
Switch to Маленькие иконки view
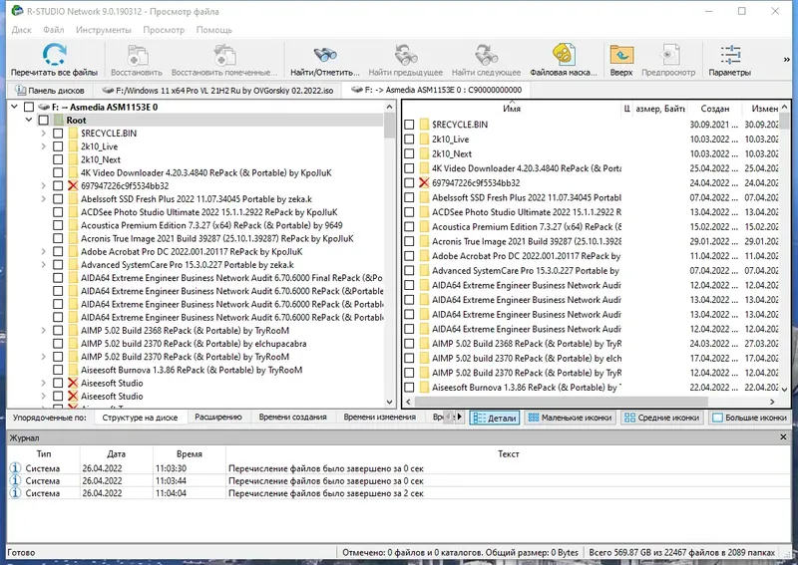[570, 418]
